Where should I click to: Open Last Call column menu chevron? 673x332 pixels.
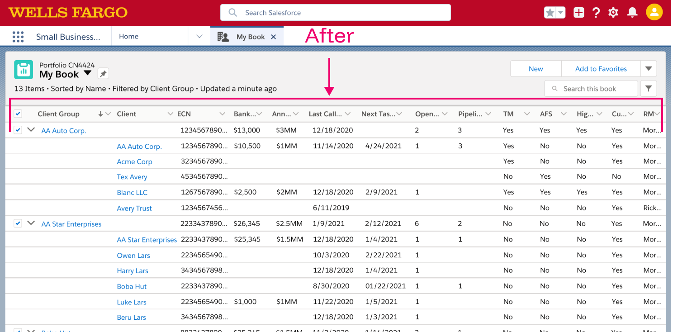[347, 114]
